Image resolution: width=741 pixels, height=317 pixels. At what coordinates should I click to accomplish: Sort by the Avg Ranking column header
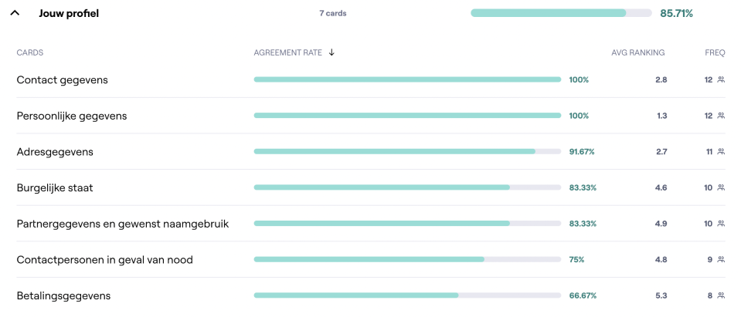tap(637, 52)
